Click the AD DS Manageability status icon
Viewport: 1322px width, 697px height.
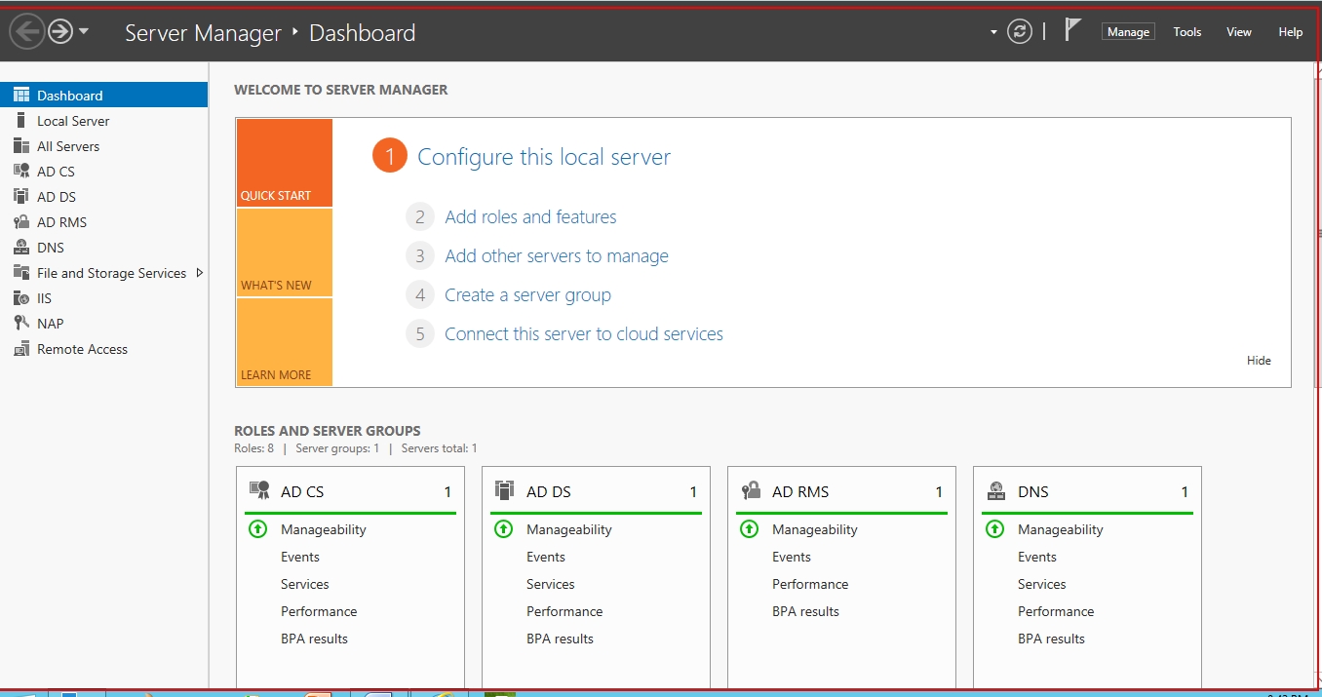pos(504,529)
